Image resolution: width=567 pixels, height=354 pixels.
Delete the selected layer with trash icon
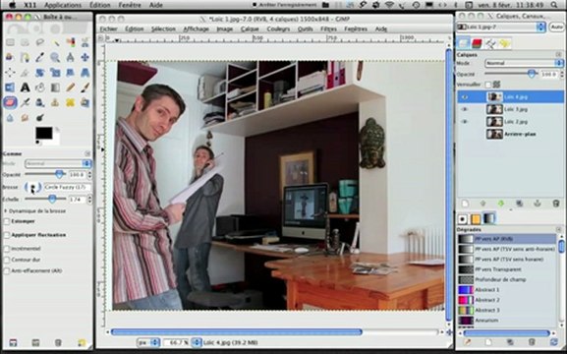556,204
